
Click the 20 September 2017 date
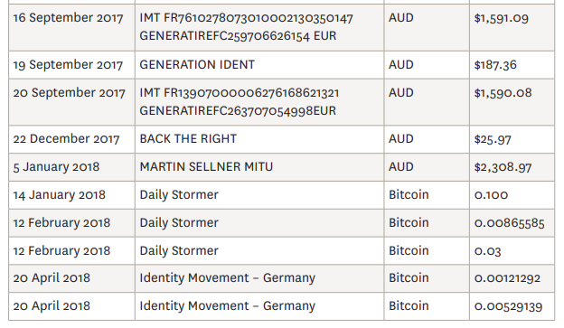tap(69, 93)
